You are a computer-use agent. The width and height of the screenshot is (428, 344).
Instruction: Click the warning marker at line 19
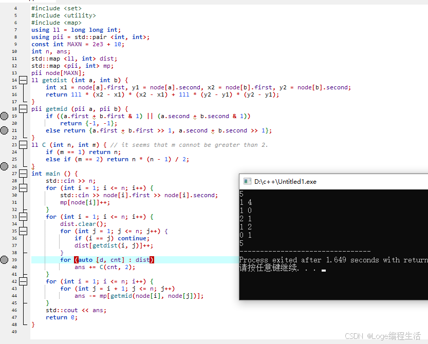pos(4,116)
